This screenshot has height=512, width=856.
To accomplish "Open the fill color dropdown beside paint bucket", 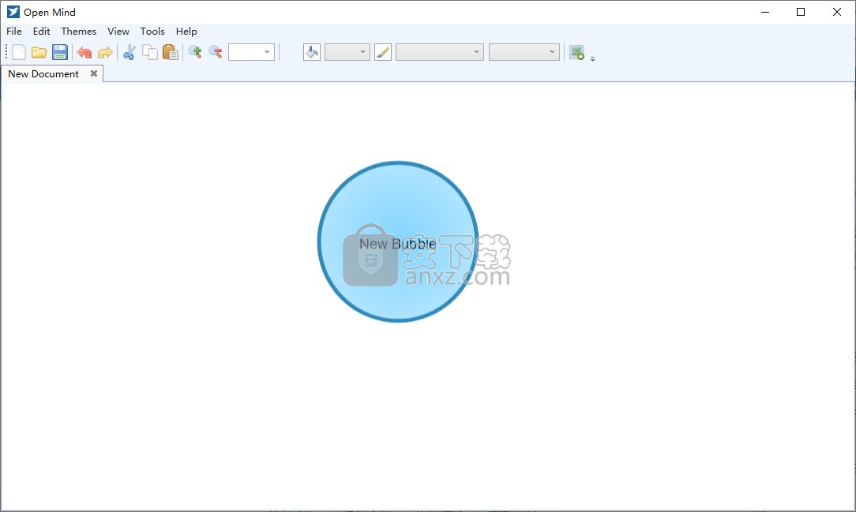I will coord(347,52).
